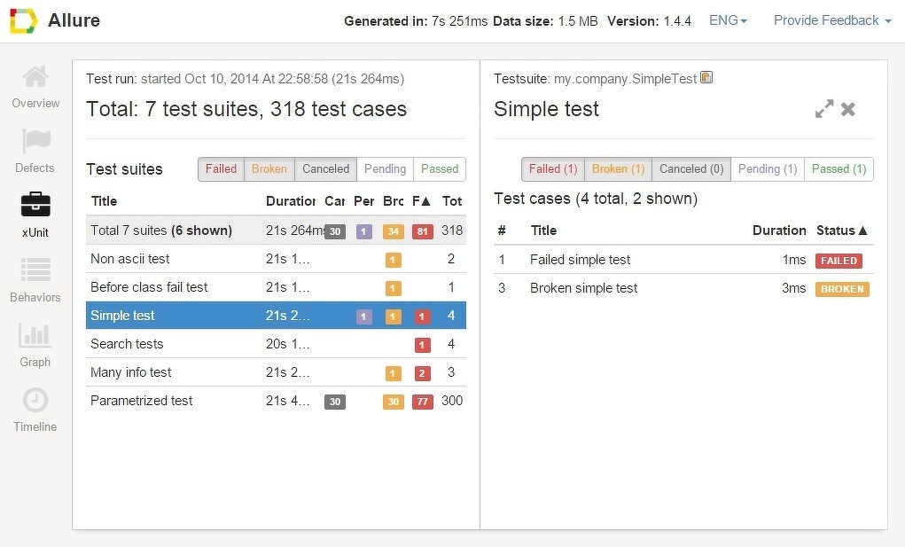Toggle the Passed (1) test case filter

839,169
